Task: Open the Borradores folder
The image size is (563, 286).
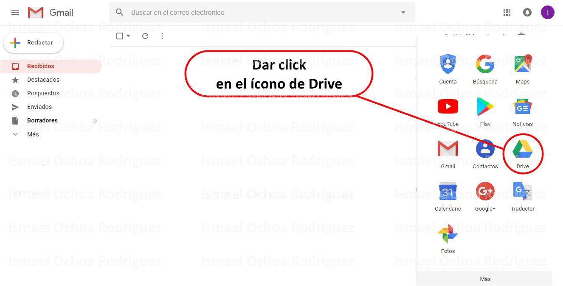Action: [51, 120]
